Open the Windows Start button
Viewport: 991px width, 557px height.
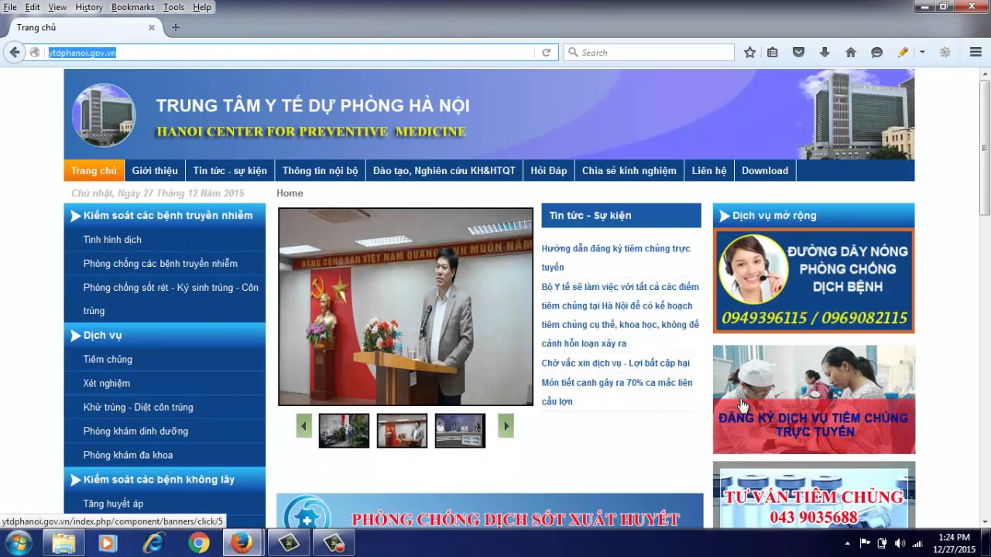[x=17, y=544]
